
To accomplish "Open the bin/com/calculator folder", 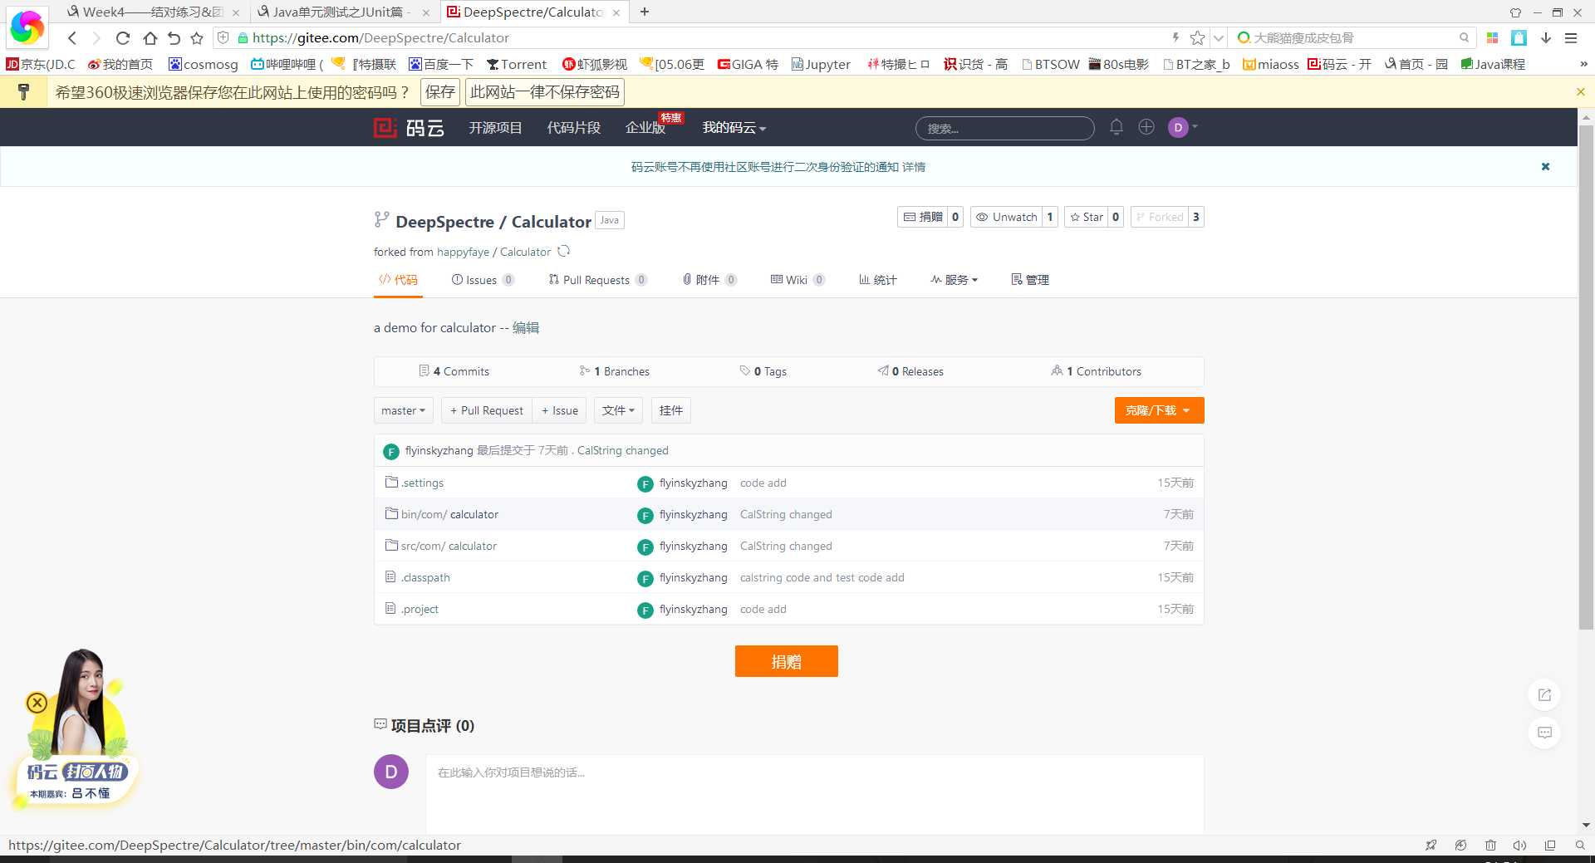I will (x=449, y=514).
